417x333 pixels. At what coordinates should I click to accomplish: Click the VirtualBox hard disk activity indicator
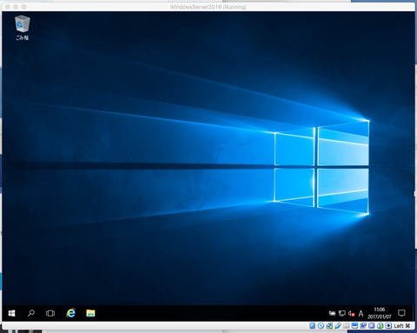pos(313,326)
